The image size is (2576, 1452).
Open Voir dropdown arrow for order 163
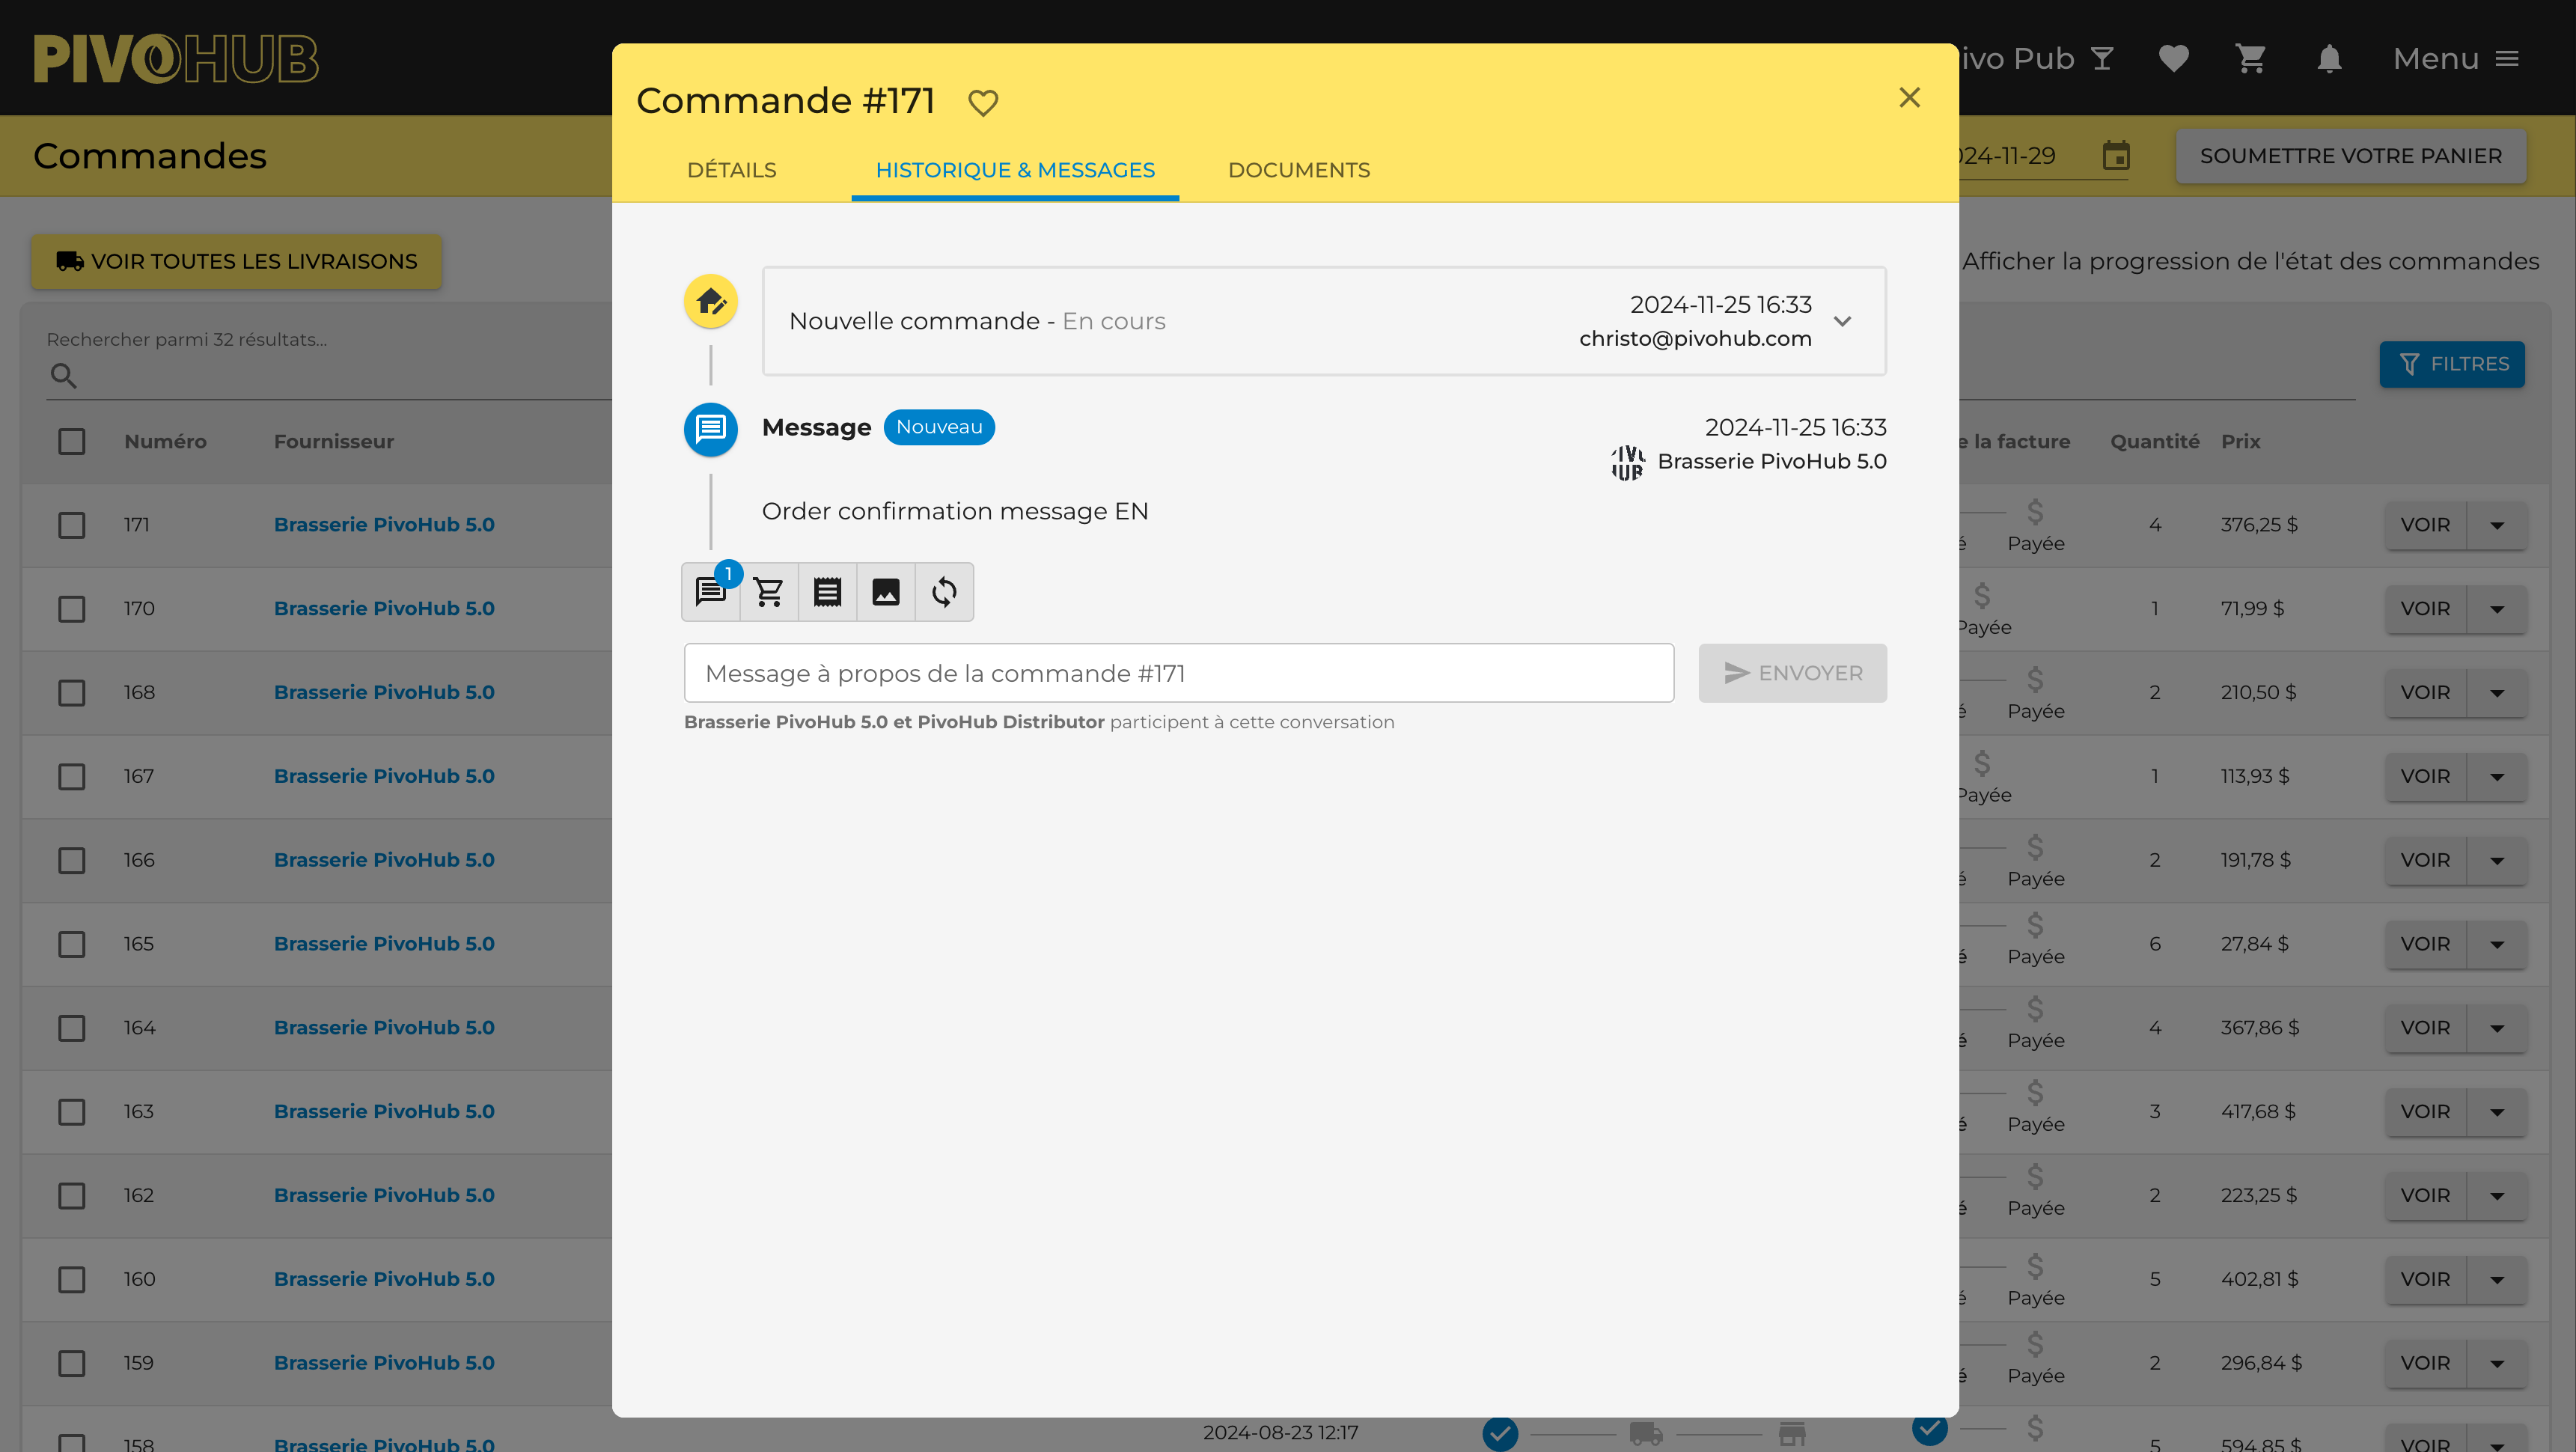[2496, 1112]
